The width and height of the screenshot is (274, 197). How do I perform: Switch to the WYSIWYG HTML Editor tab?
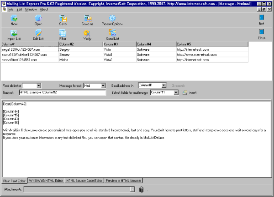(46, 181)
